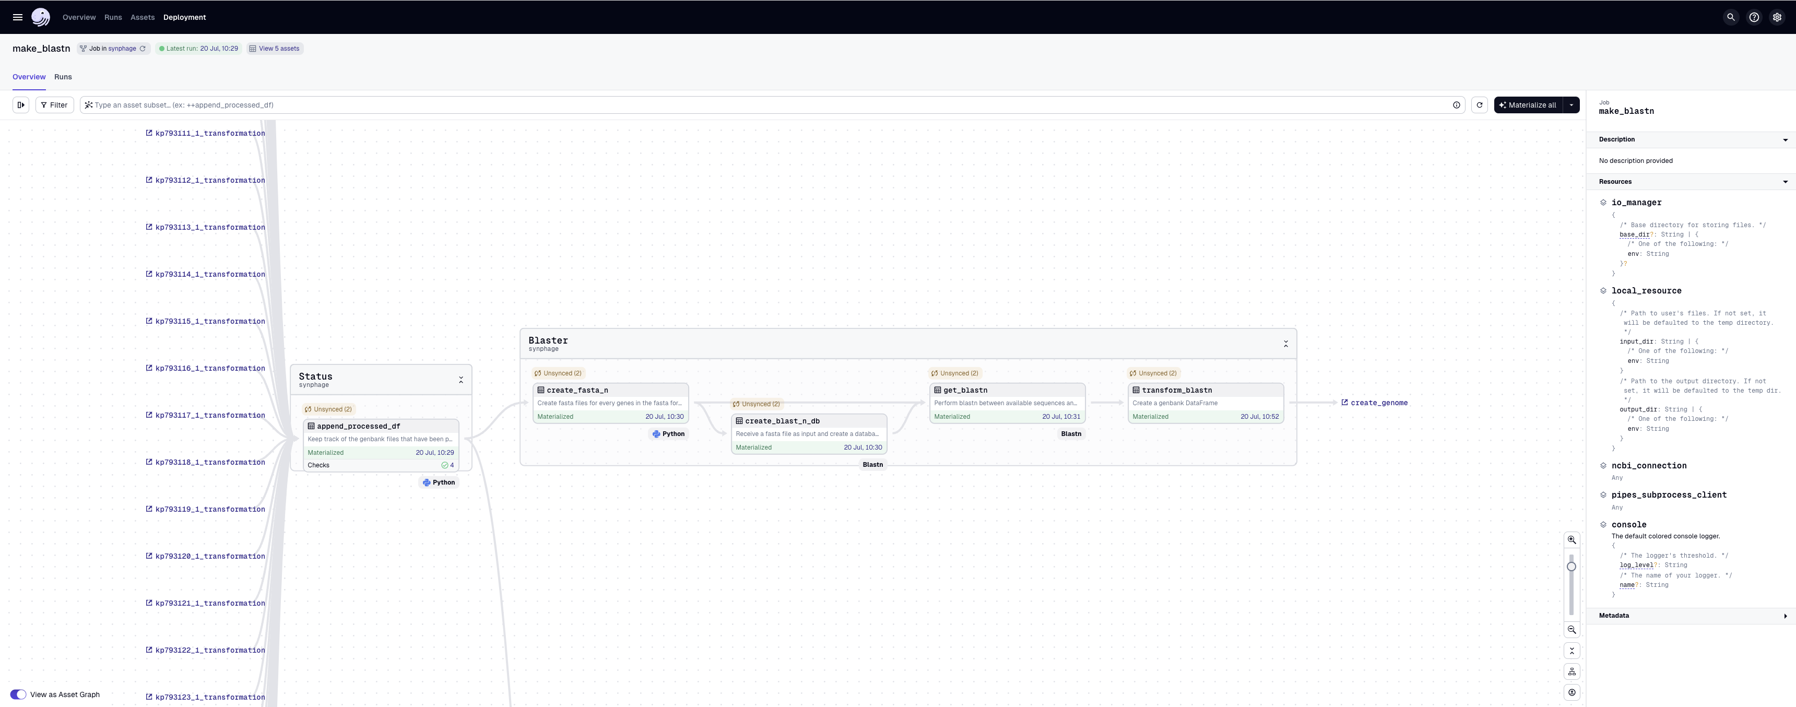Refresh the asset graph
1796x707 pixels.
click(1480, 105)
